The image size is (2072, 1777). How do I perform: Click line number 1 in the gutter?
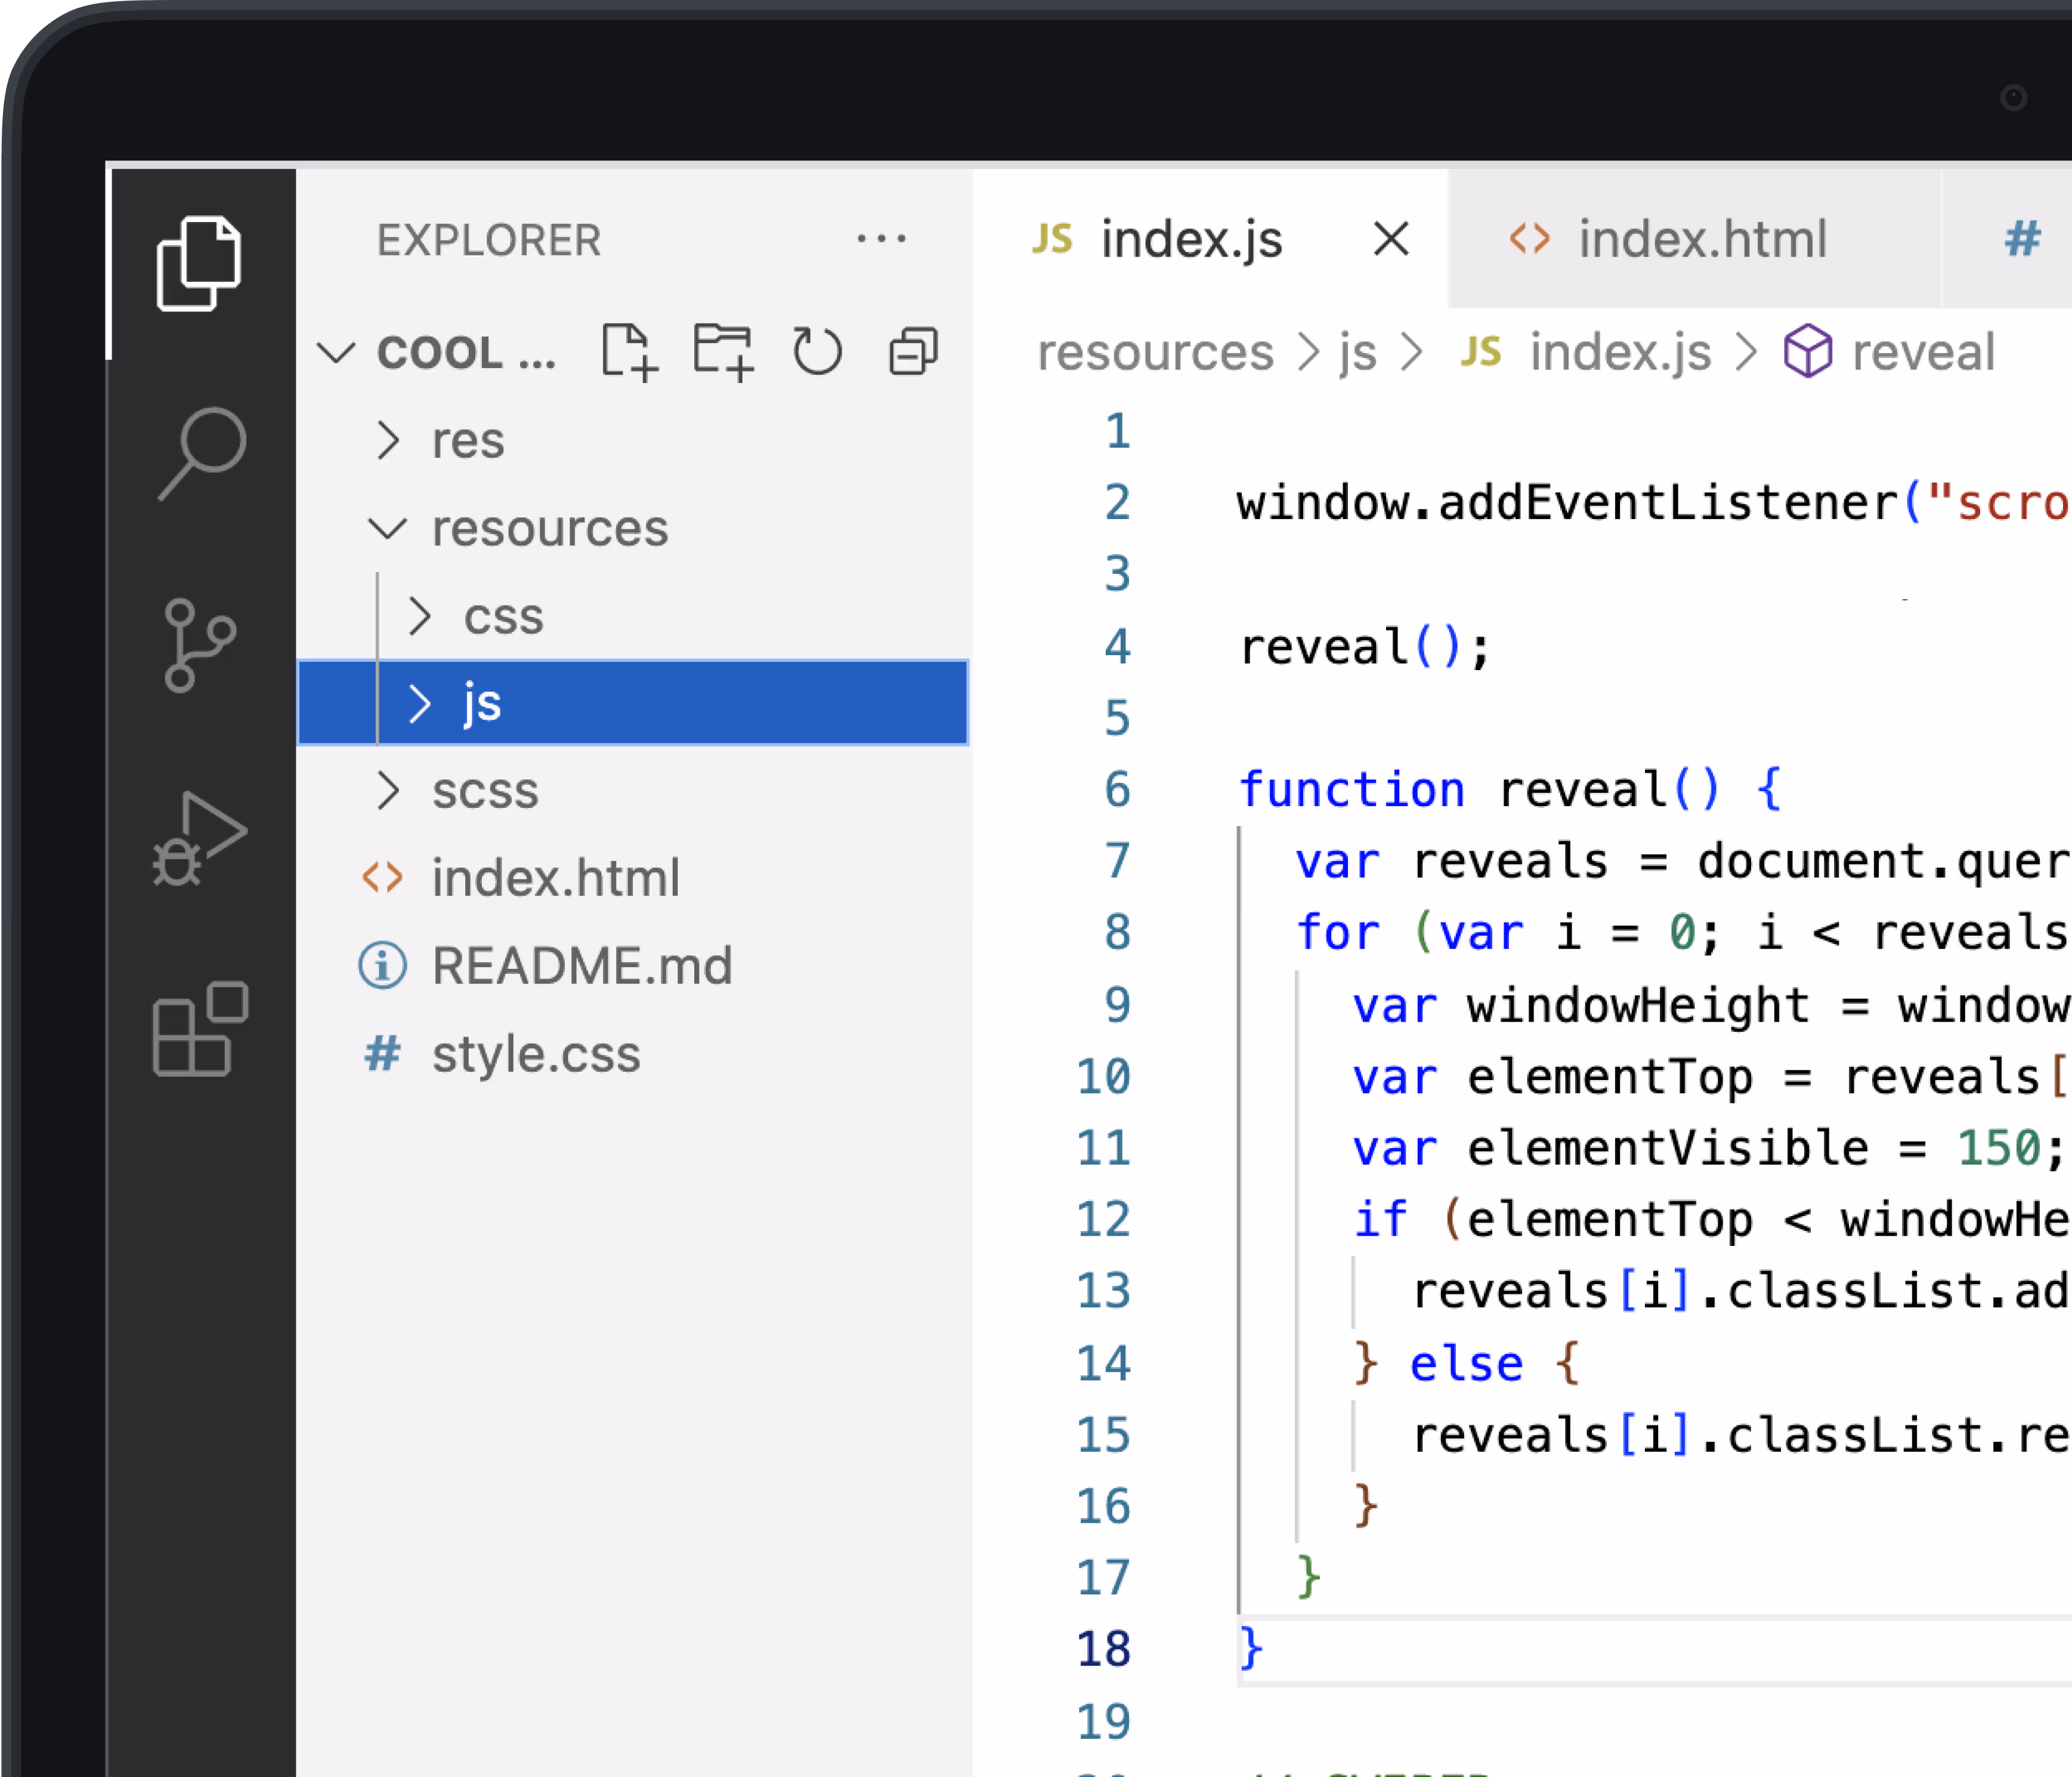point(1117,431)
